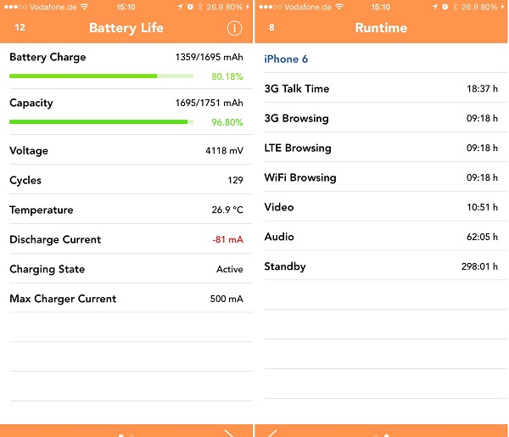Select the iPhone 6 device heading
The width and height of the screenshot is (509, 437).
coord(286,59)
